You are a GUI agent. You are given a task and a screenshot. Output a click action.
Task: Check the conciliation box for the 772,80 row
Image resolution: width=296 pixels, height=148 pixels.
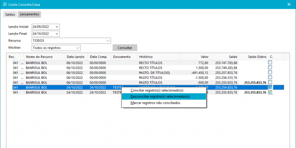click(270, 63)
